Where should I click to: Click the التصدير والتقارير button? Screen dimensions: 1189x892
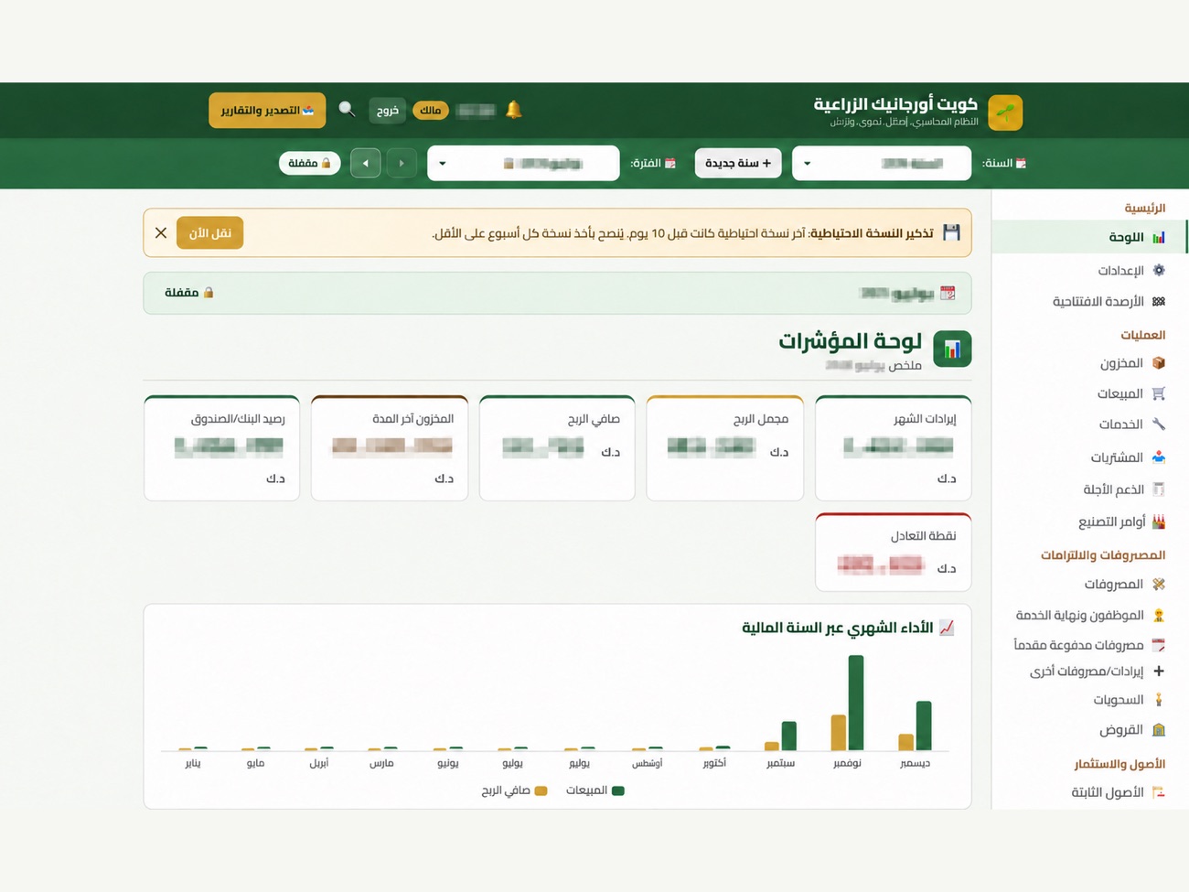coord(267,110)
